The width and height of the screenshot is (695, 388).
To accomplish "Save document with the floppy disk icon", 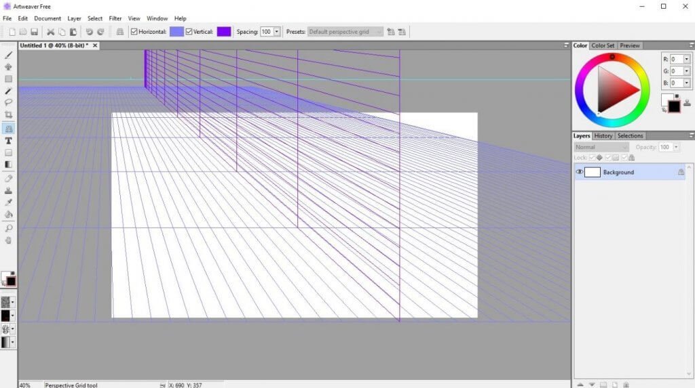I will (34, 32).
